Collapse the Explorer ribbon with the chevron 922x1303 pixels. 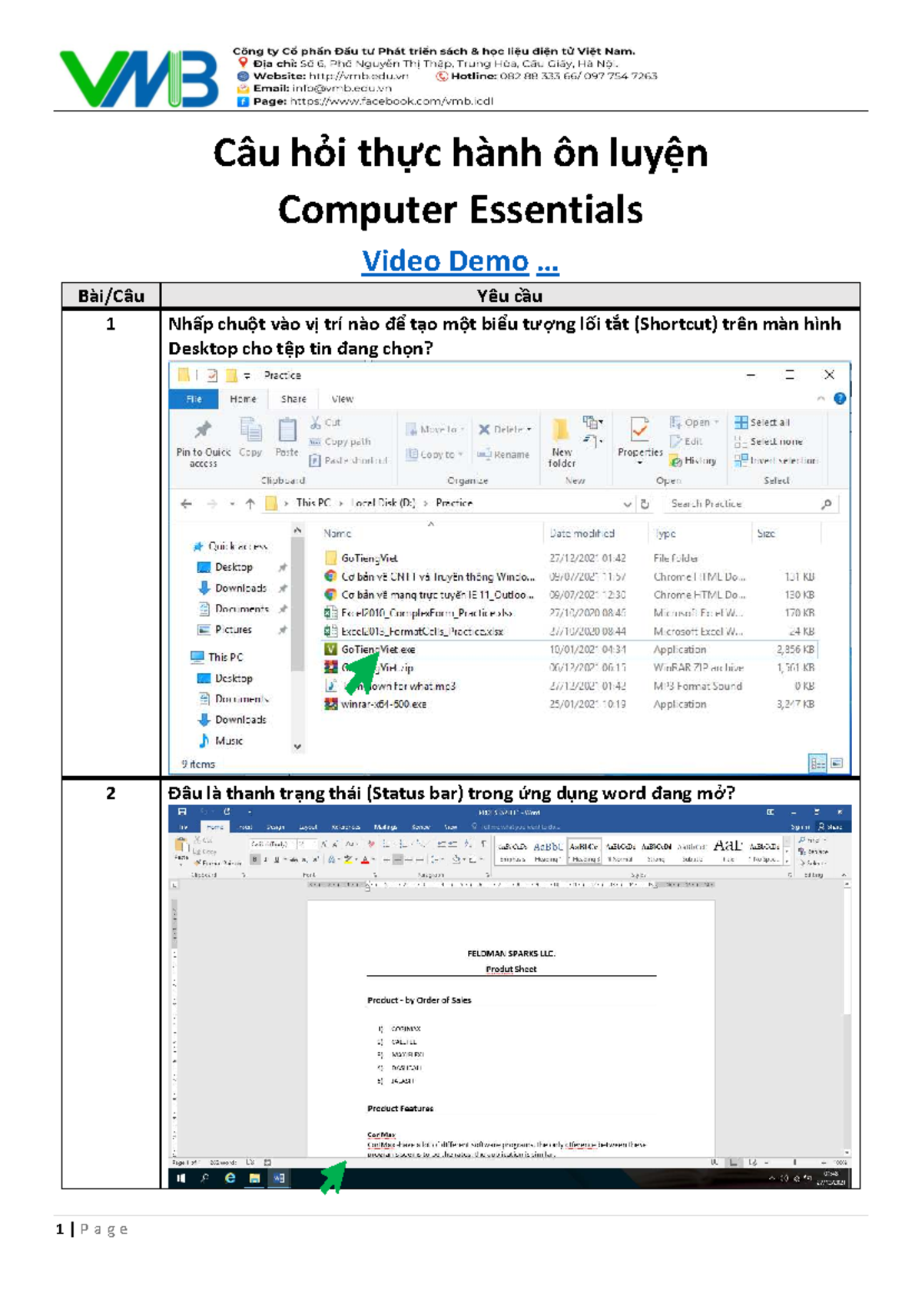(x=821, y=399)
